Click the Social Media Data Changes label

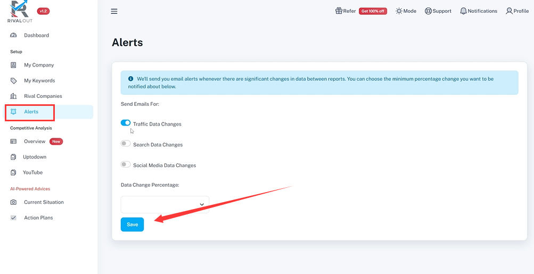tap(165, 165)
